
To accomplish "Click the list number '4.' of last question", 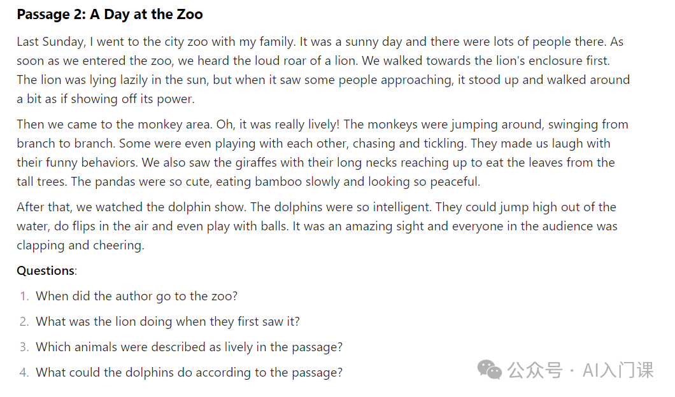I will [x=24, y=372].
